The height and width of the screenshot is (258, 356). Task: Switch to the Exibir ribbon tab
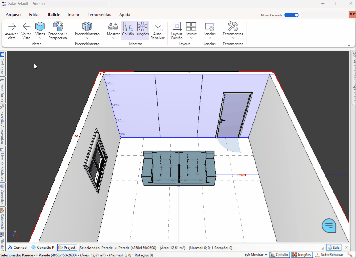54,15
